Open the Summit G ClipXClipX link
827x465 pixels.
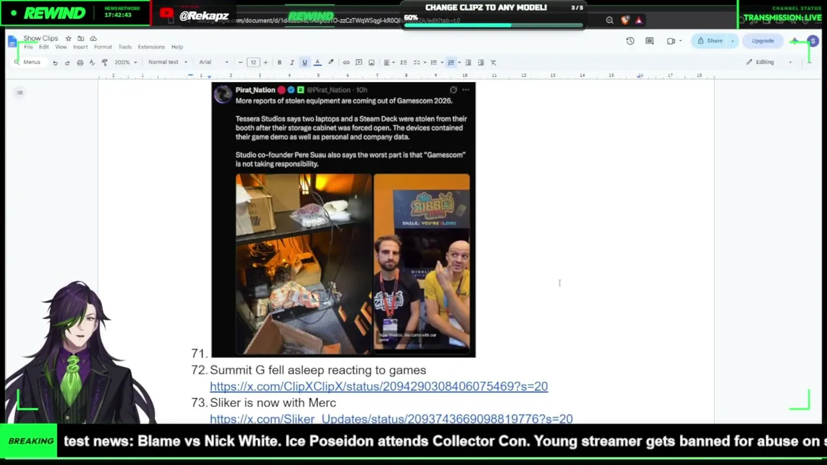(379, 386)
